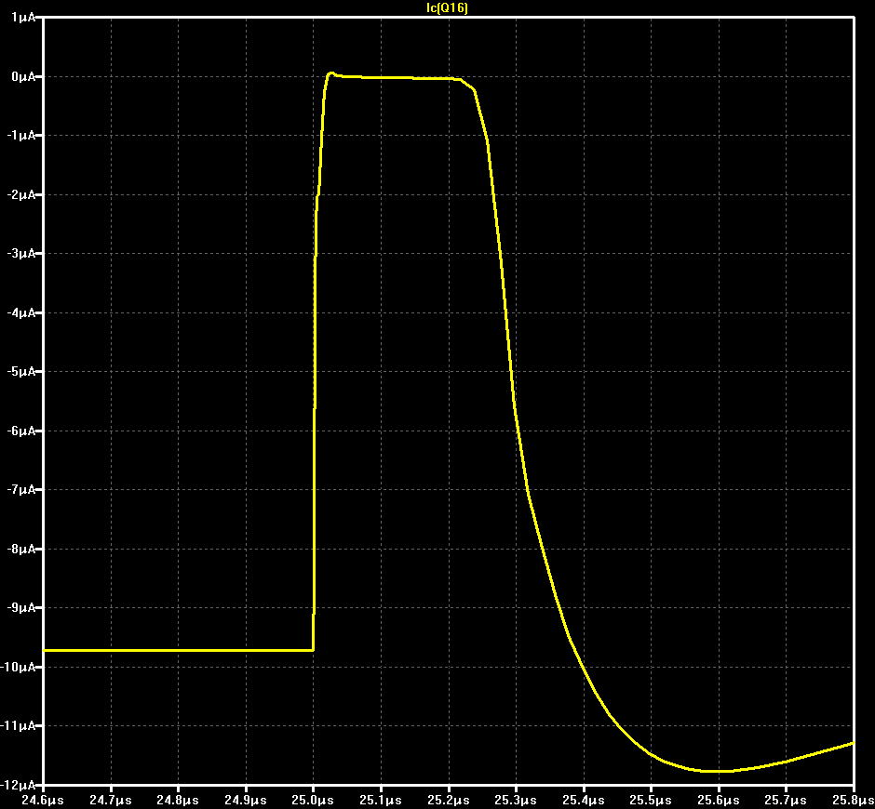Click the 25.2µs time axis label

(x=449, y=801)
